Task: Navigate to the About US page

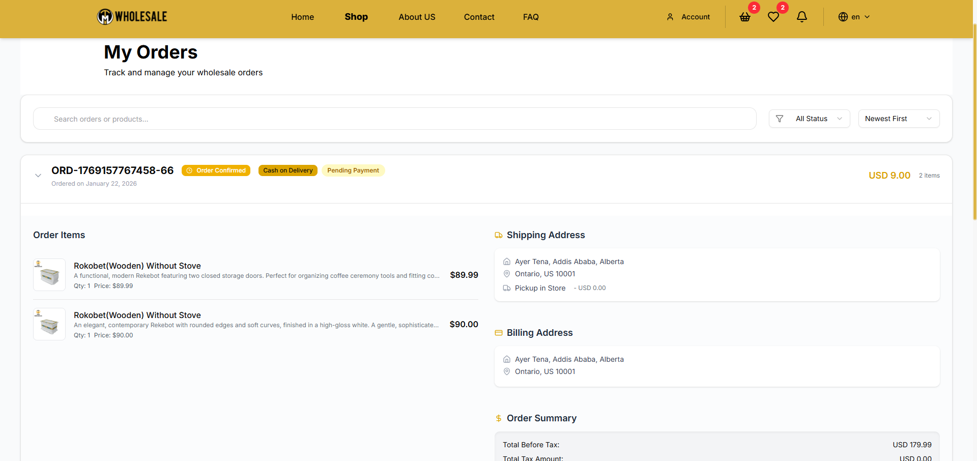Action: (417, 17)
